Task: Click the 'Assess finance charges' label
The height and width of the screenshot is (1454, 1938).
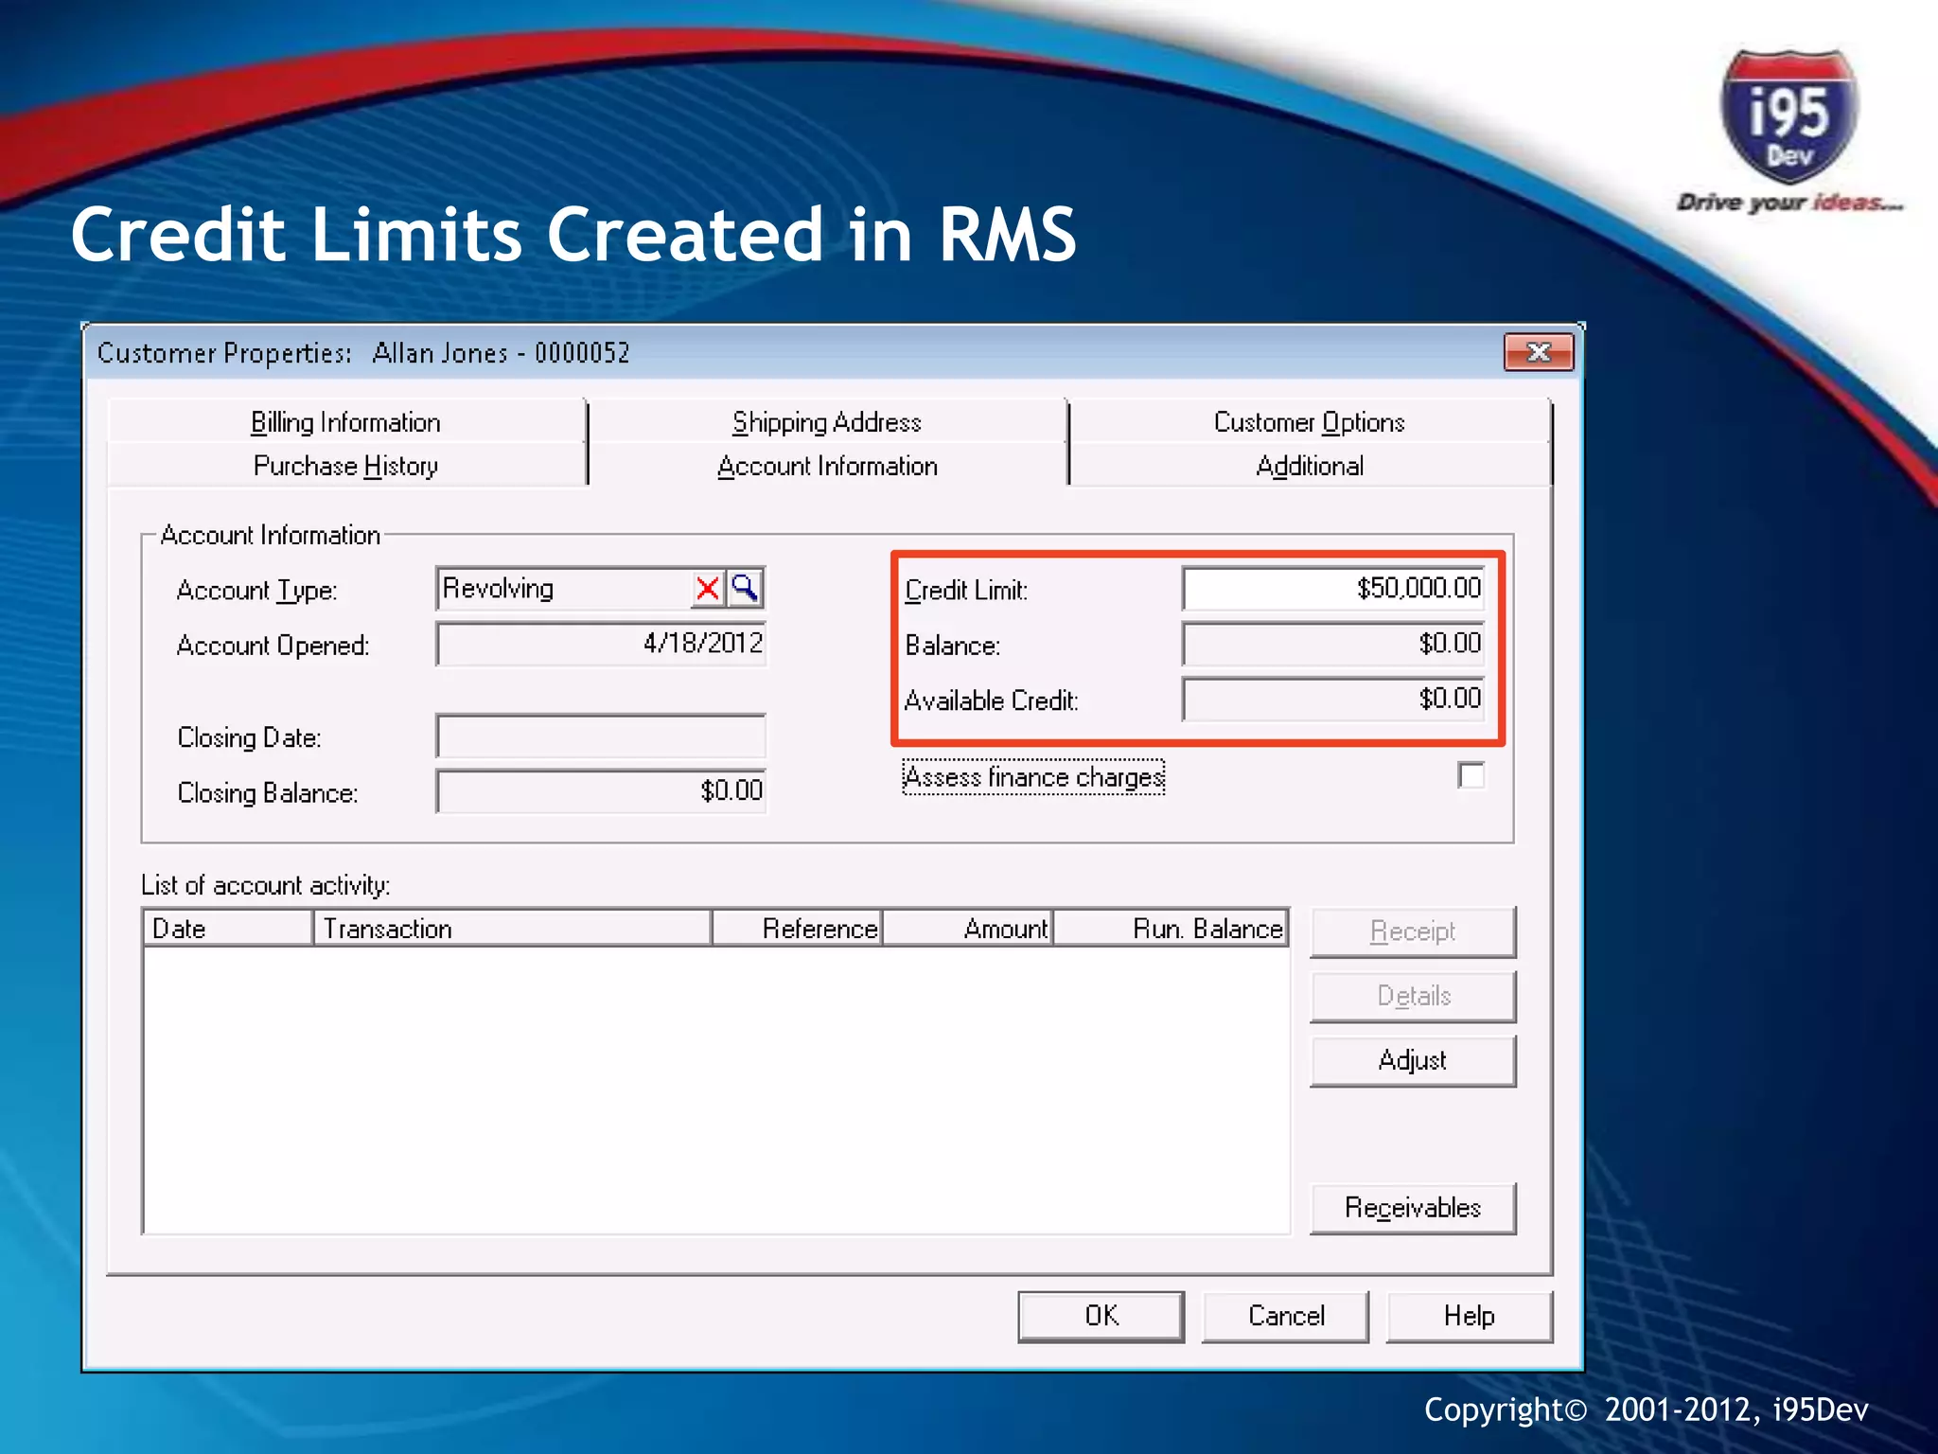Action: (1033, 777)
